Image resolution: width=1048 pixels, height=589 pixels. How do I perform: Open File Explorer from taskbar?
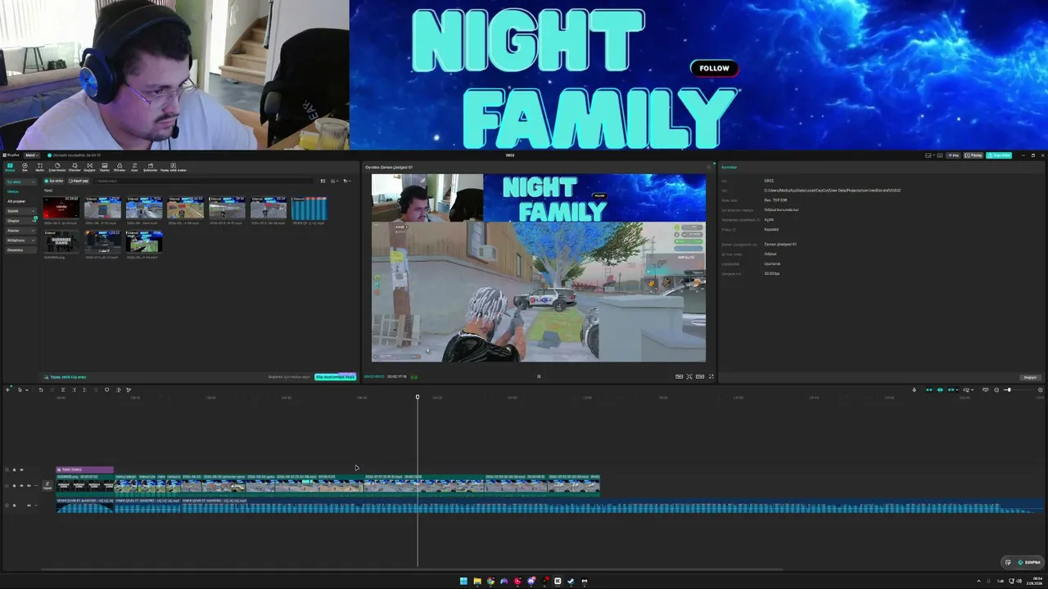[477, 582]
